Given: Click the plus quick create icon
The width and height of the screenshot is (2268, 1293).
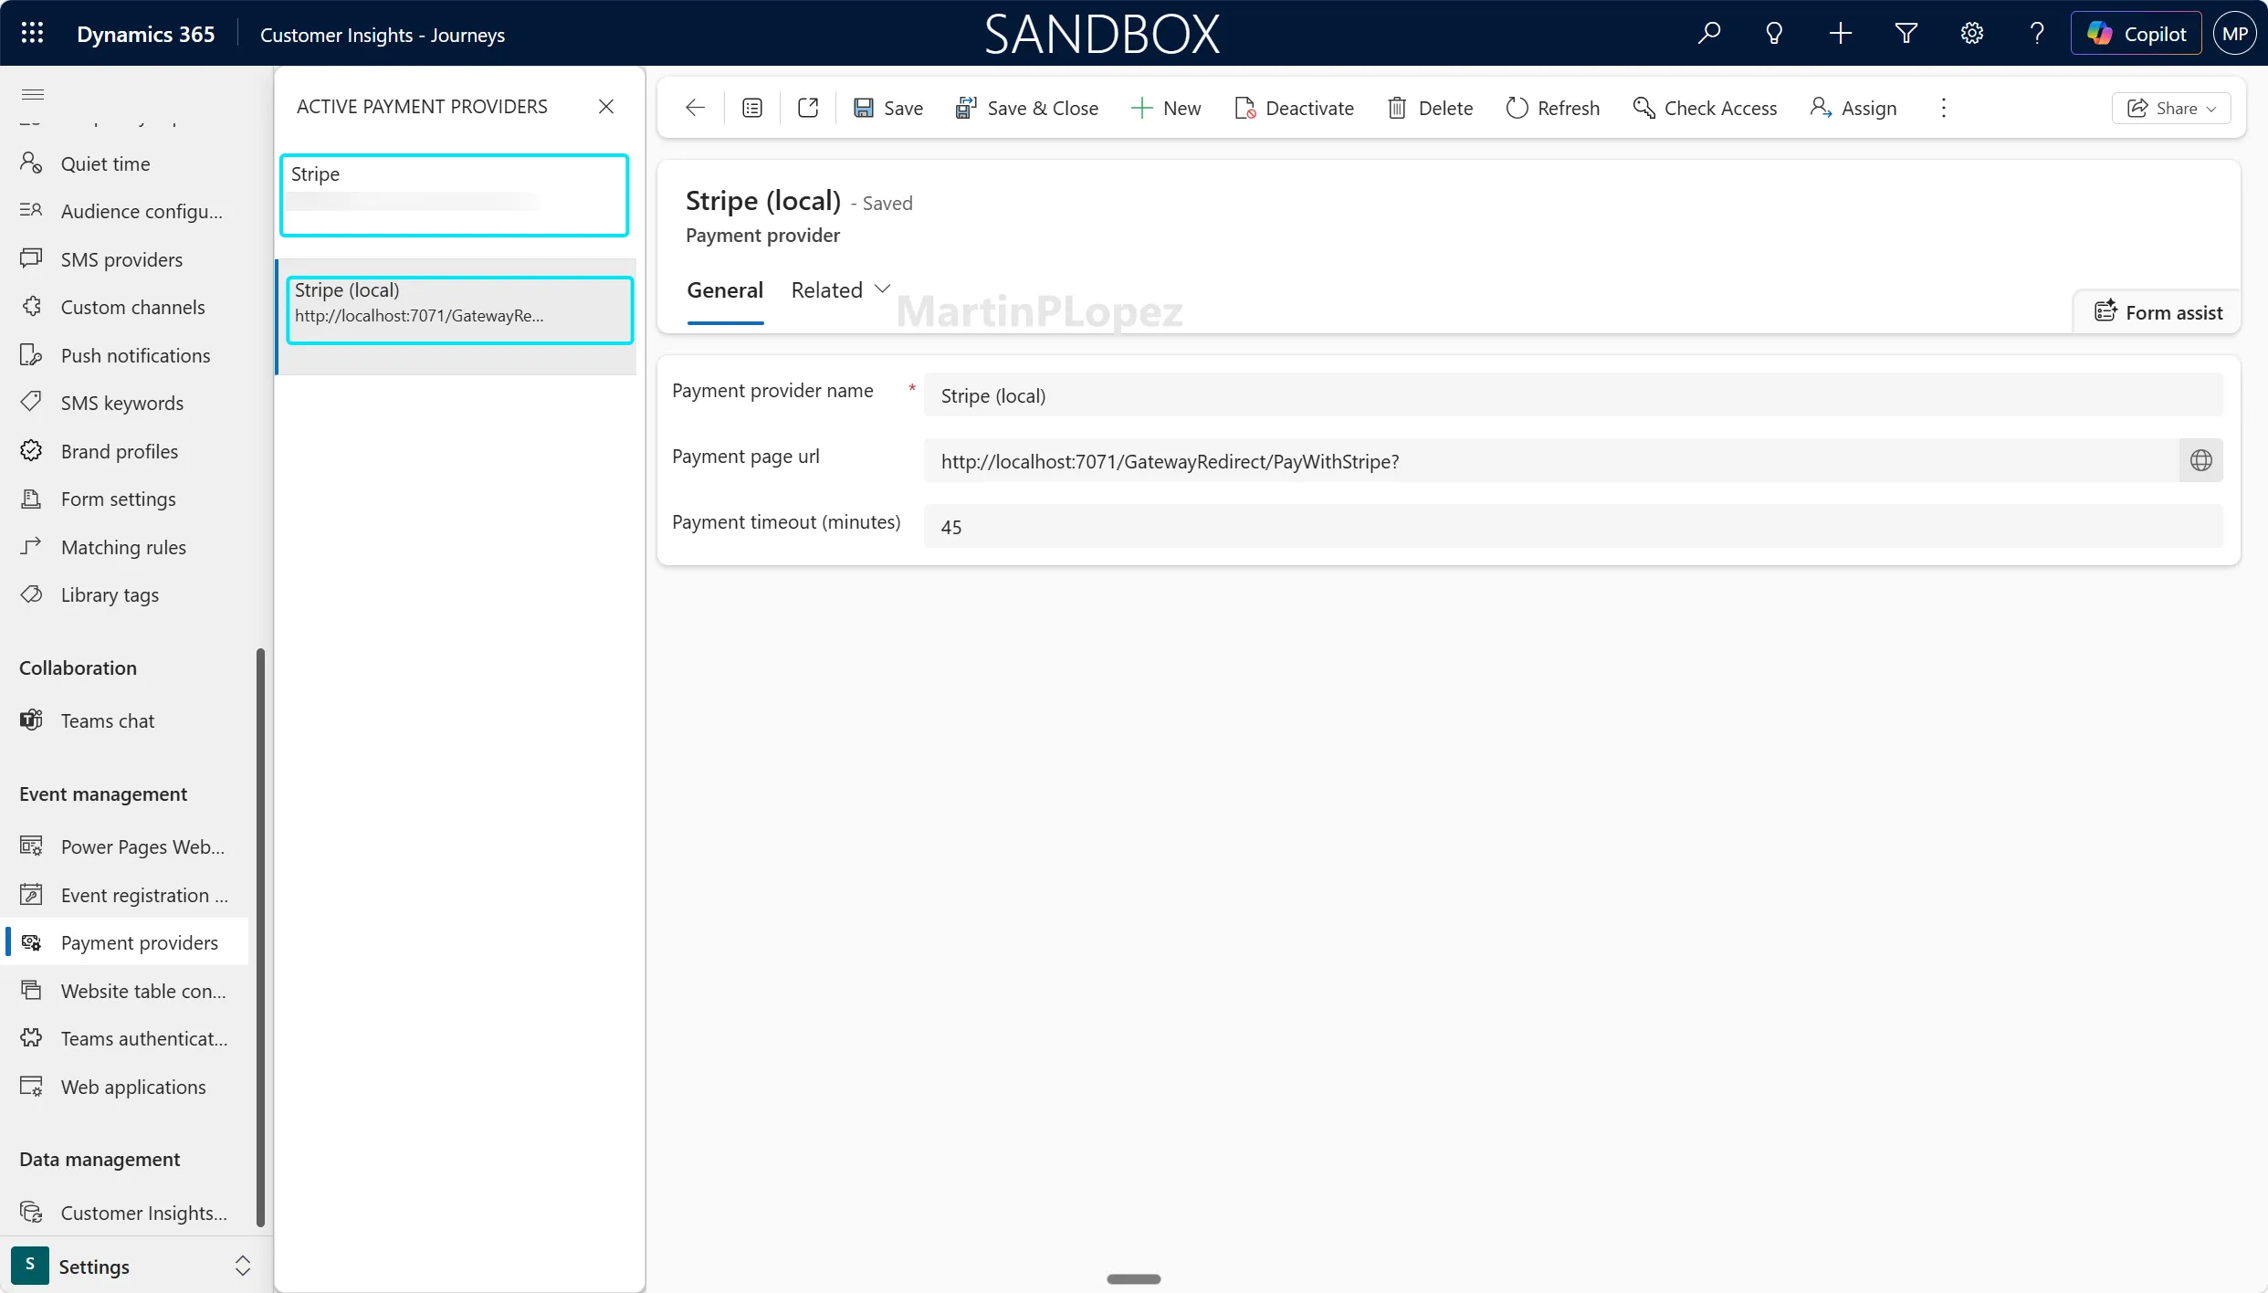Looking at the screenshot, I should pos(1841,34).
